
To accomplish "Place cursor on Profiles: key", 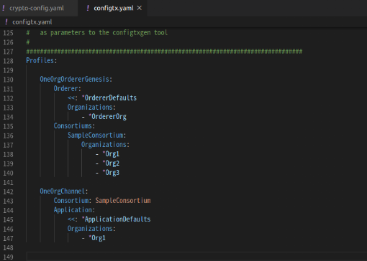I will (x=42, y=61).
